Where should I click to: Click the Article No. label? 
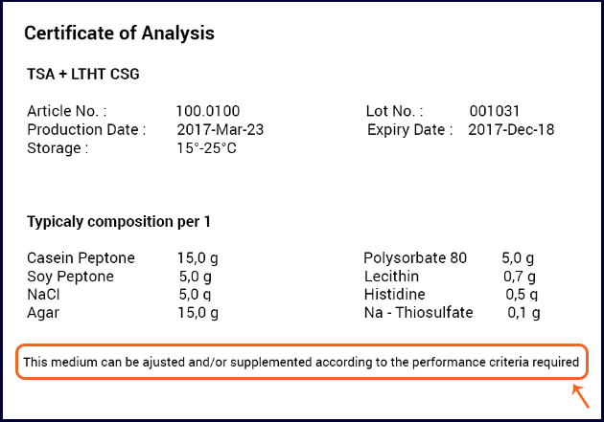(x=67, y=111)
